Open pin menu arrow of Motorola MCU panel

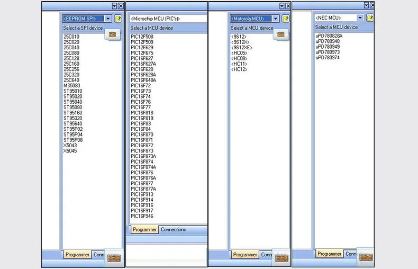tap(282, 6)
